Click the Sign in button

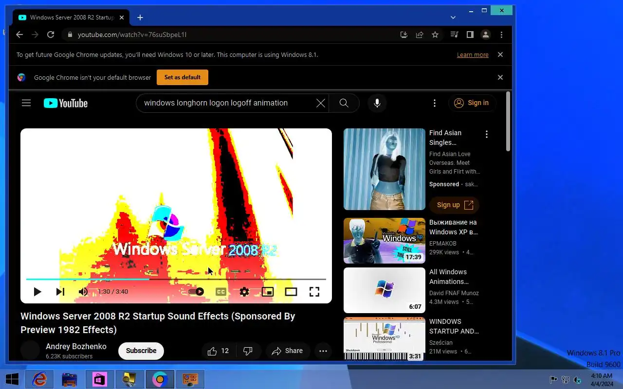[472, 103]
